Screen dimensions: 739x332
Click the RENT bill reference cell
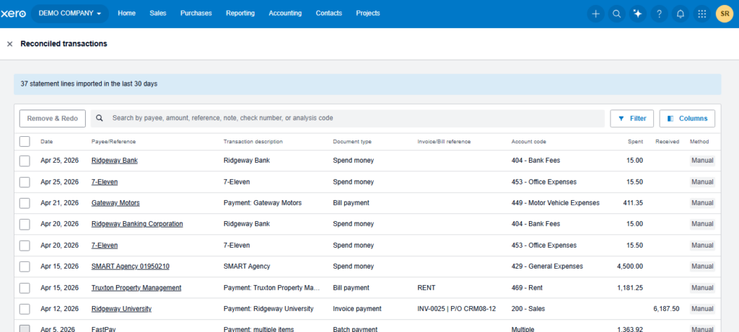426,287
